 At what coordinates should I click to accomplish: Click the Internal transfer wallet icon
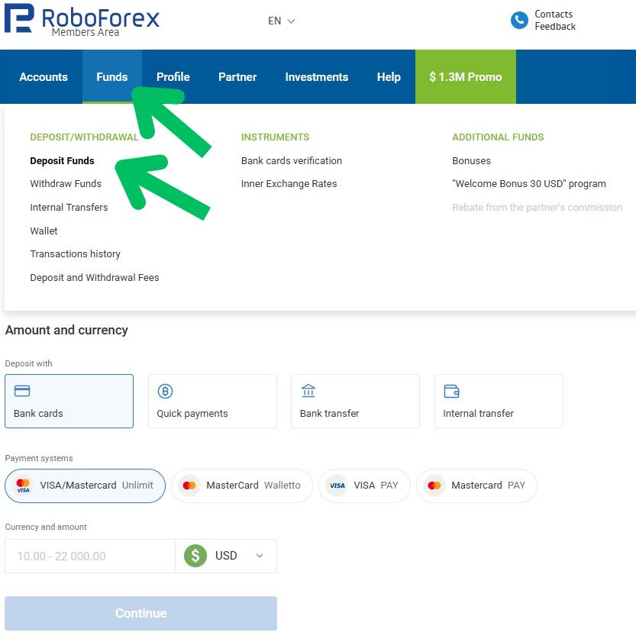(451, 391)
